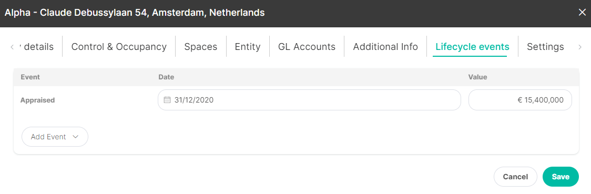Open the calendar icon in the date field
The width and height of the screenshot is (591, 194).
167,100
